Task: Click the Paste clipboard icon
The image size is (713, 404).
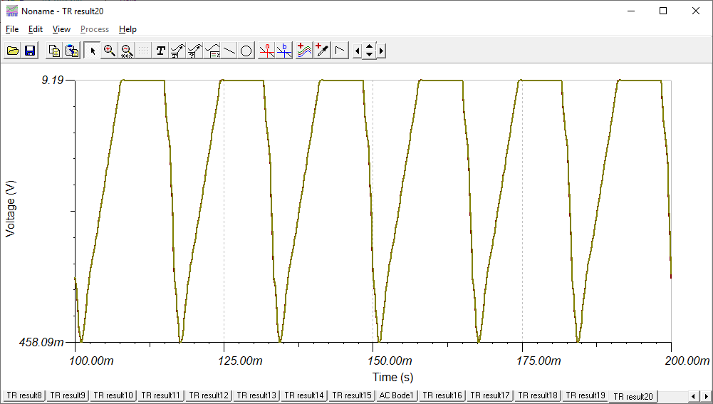Action: click(x=72, y=51)
